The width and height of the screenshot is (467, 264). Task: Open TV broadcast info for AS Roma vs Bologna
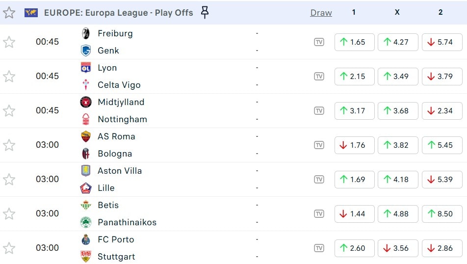tap(319, 145)
